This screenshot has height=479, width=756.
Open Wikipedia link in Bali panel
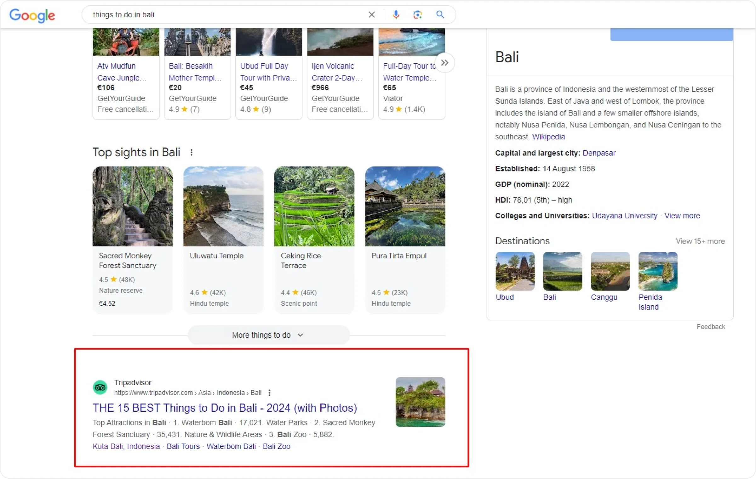pyautogui.click(x=548, y=137)
